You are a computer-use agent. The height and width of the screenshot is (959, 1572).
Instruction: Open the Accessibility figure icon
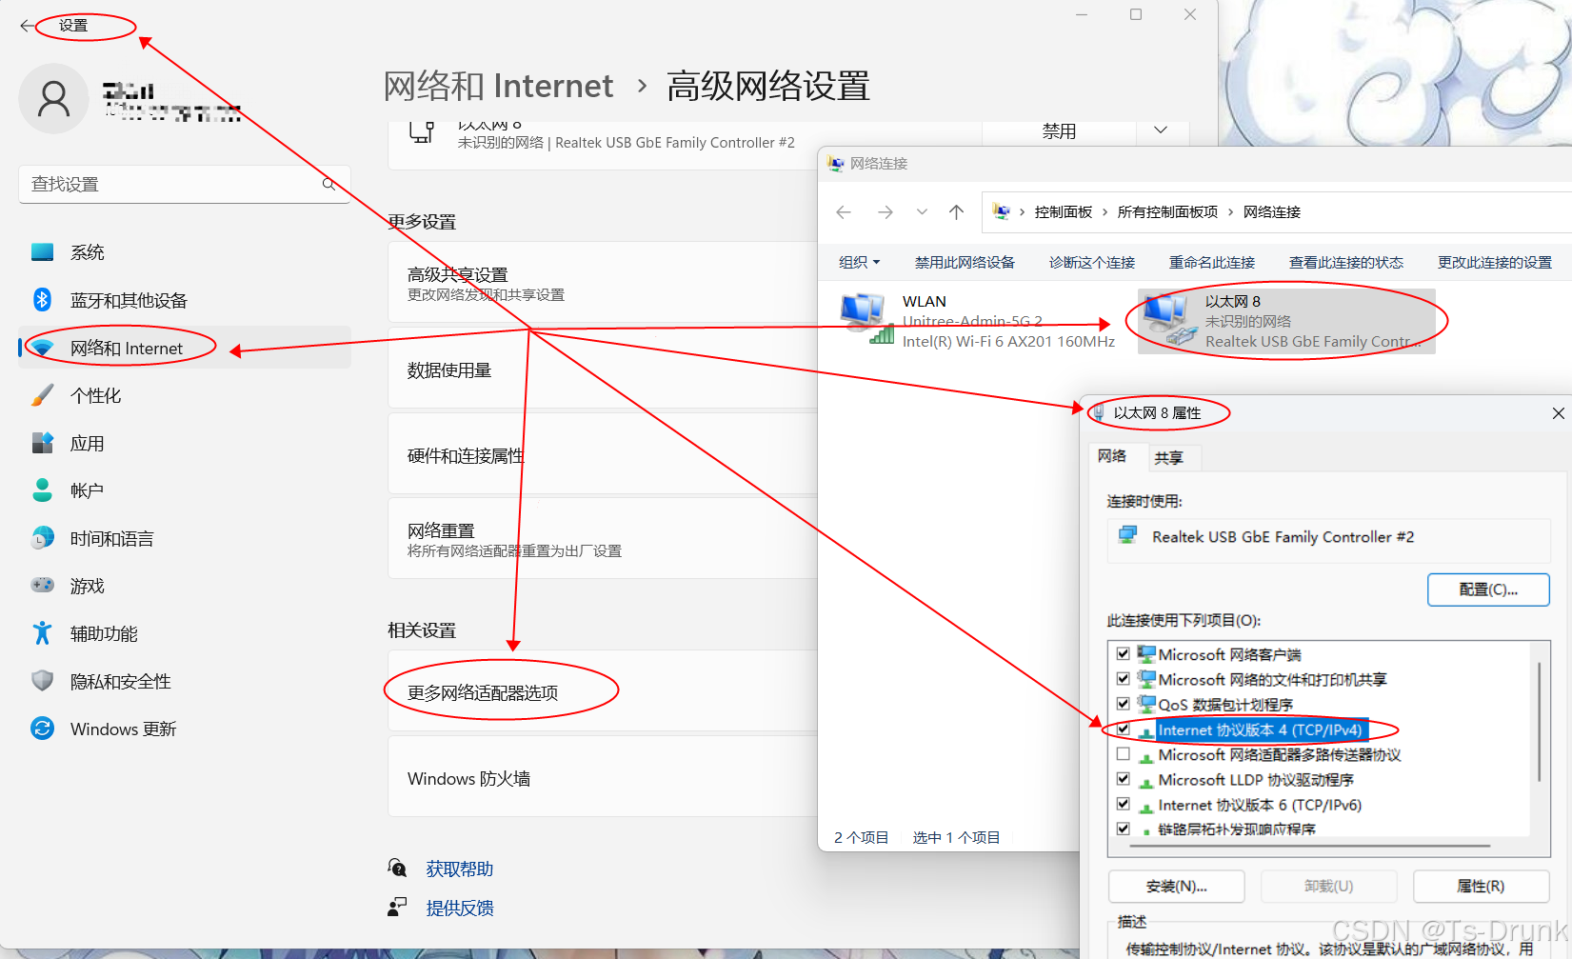42,633
